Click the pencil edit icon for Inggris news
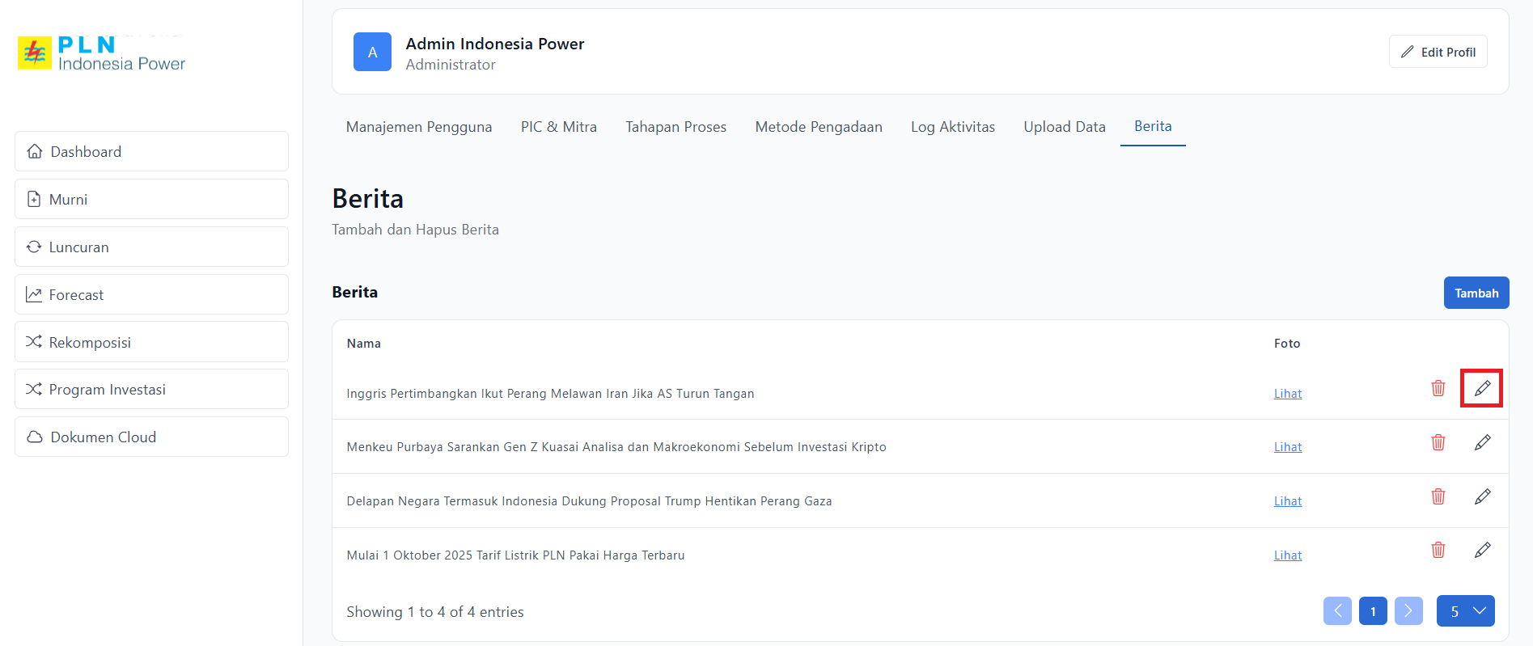The image size is (1533, 646). point(1481,389)
